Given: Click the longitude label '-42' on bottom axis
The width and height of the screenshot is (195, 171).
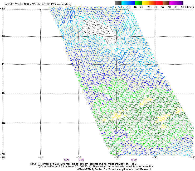Looking at the screenshot, I should coord(40,158).
